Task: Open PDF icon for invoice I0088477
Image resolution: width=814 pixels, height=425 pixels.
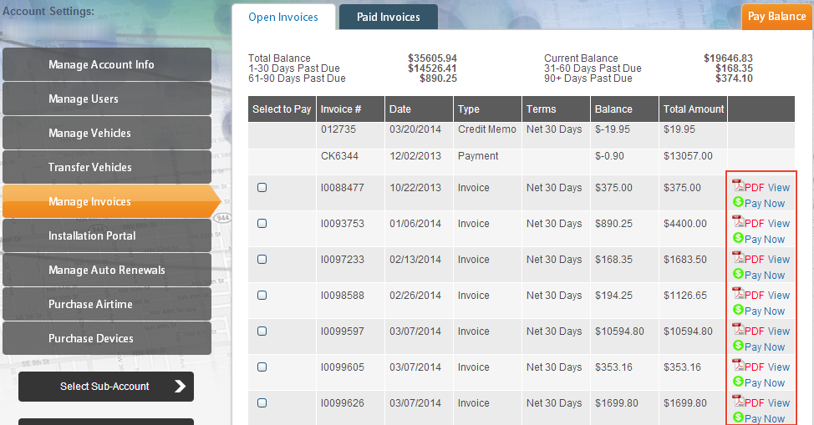Action: pyautogui.click(x=738, y=185)
